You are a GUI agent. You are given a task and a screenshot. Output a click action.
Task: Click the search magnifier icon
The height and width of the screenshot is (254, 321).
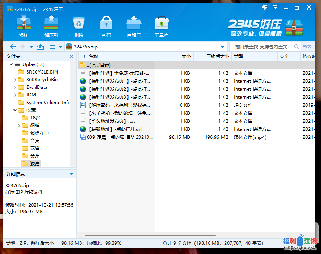point(296,47)
